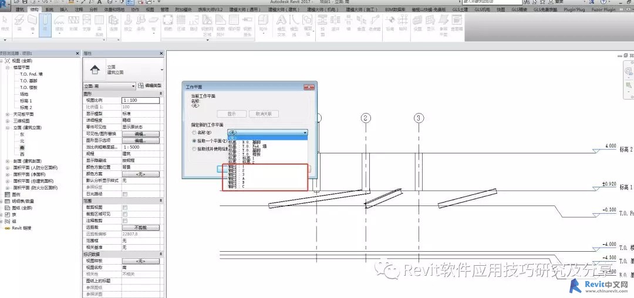Screen dimensions: 634x298
Task: Click the 视图比例 value field 1 : 100
Action: 140,100
